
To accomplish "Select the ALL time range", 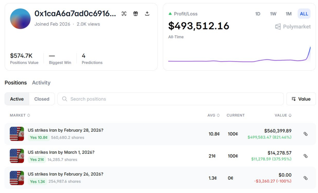I will [304, 14].
